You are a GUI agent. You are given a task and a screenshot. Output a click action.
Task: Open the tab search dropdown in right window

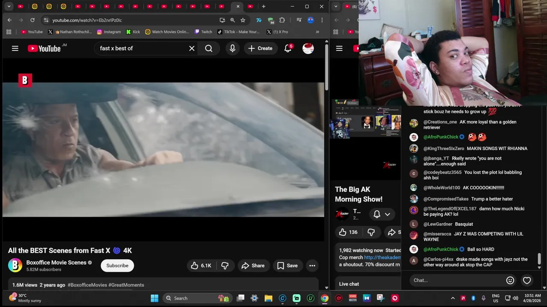(336, 6)
